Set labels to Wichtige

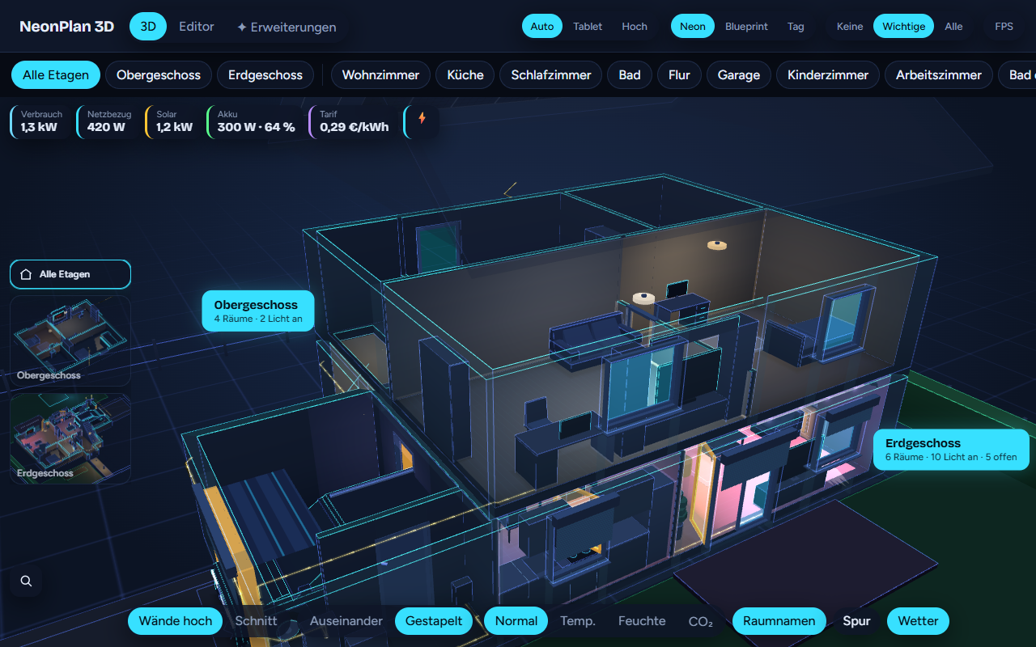tap(903, 27)
